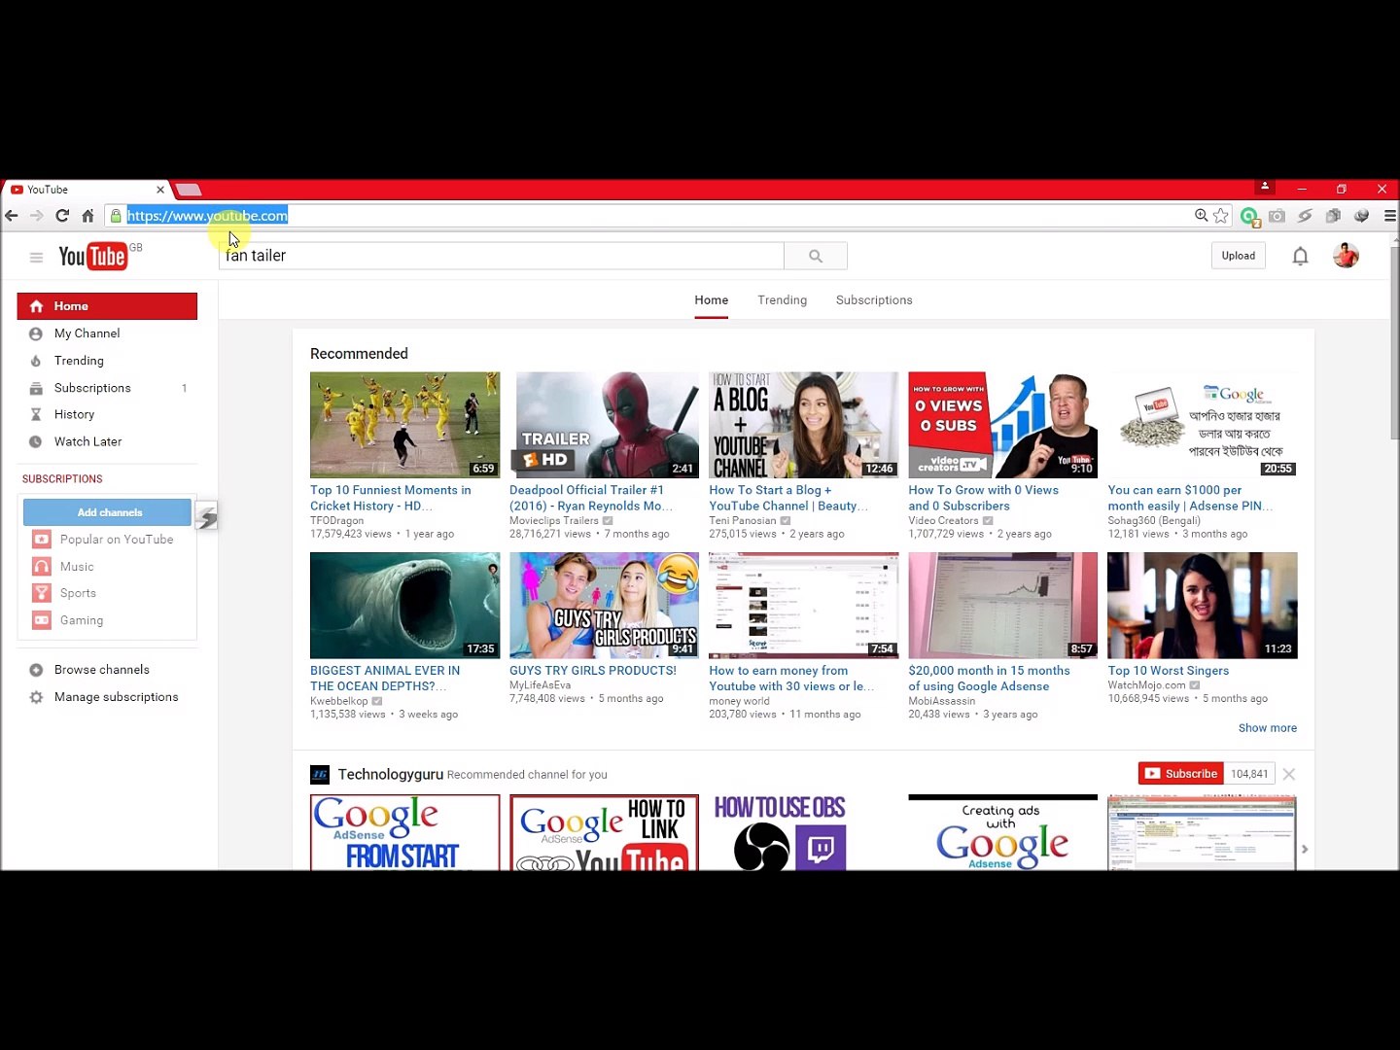1400x1050 pixels.
Task: Click the search magnifier button
Action: pos(816,256)
